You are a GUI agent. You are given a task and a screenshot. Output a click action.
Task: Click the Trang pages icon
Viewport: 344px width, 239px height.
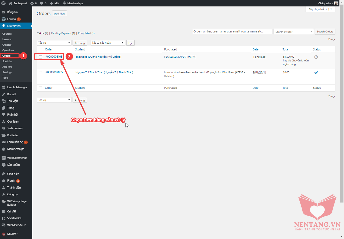3,108
